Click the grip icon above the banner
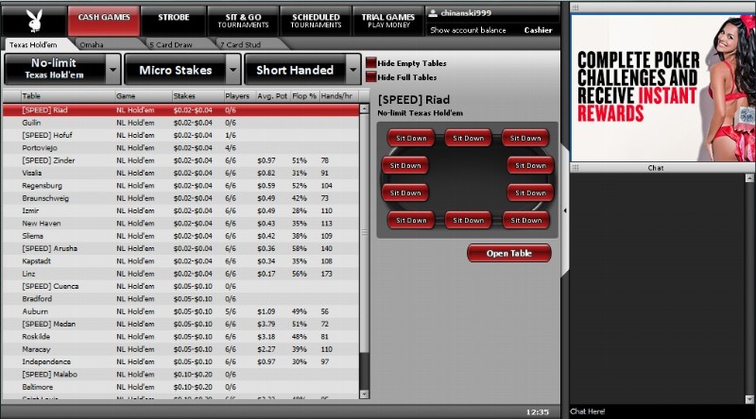Screen dimensions: 756x419 click(575, 8)
